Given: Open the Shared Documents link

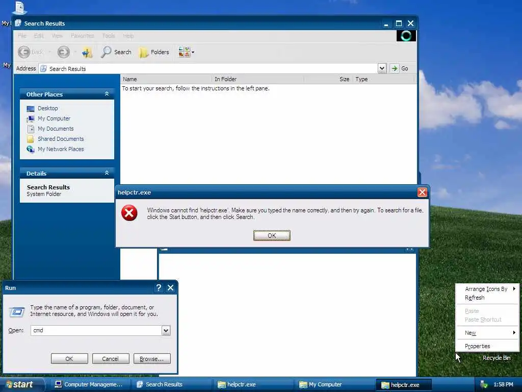Looking at the screenshot, I should [x=61, y=139].
